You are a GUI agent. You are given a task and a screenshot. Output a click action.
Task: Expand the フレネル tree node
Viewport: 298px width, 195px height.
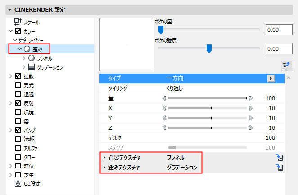24,58
